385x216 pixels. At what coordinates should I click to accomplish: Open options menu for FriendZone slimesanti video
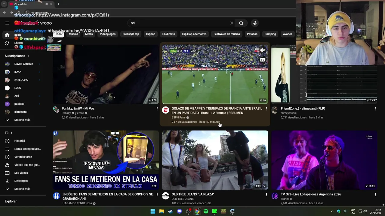point(375,109)
